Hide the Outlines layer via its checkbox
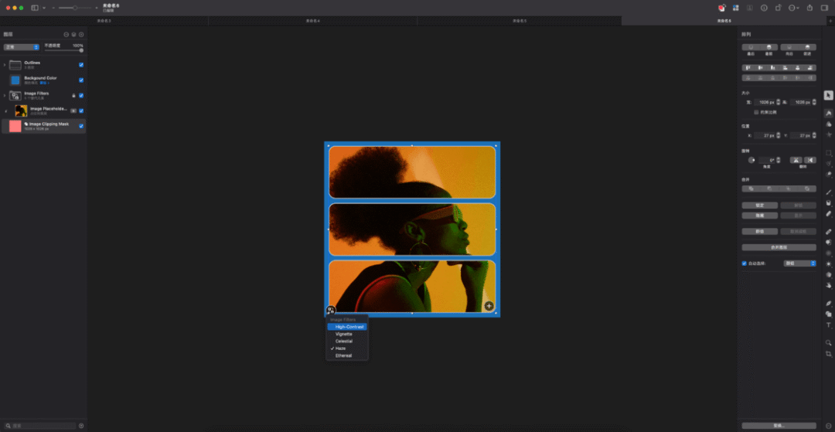Viewport: 835px width, 432px height. (81, 65)
